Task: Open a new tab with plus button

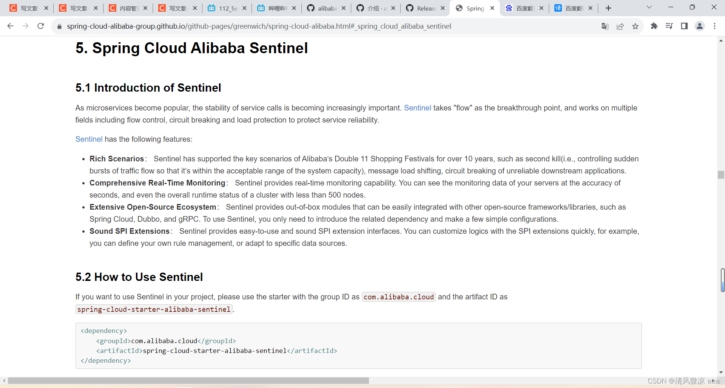Action: pyautogui.click(x=608, y=8)
